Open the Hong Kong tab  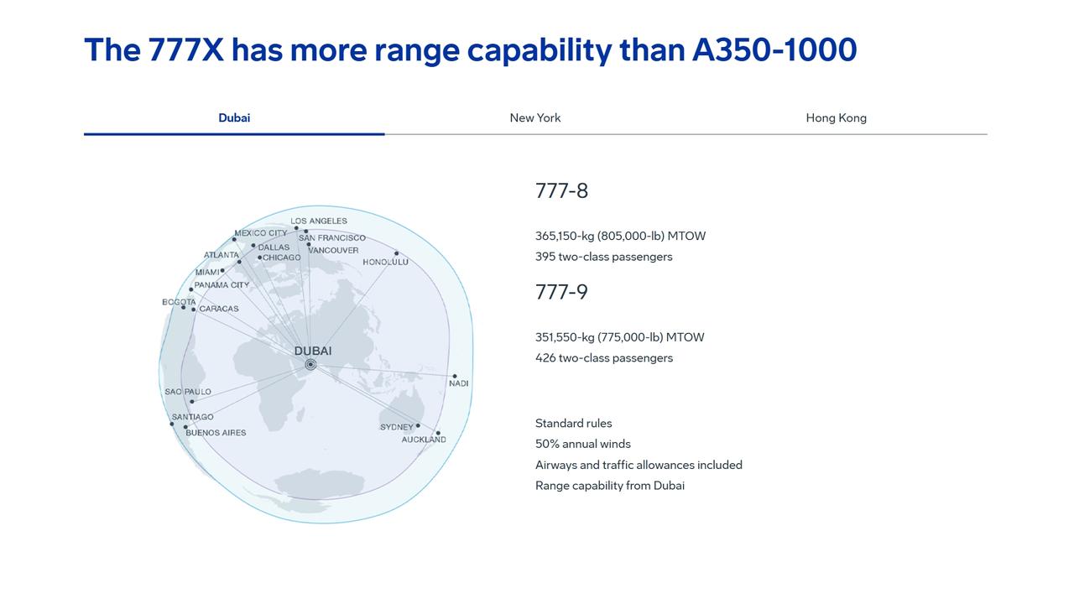pos(836,118)
